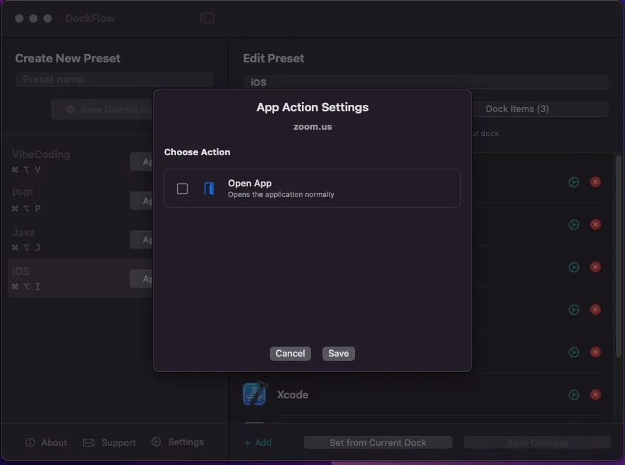Open the Support link
Image resolution: width=625 pixels, height=465 pixels.
(x=119, y=443)
